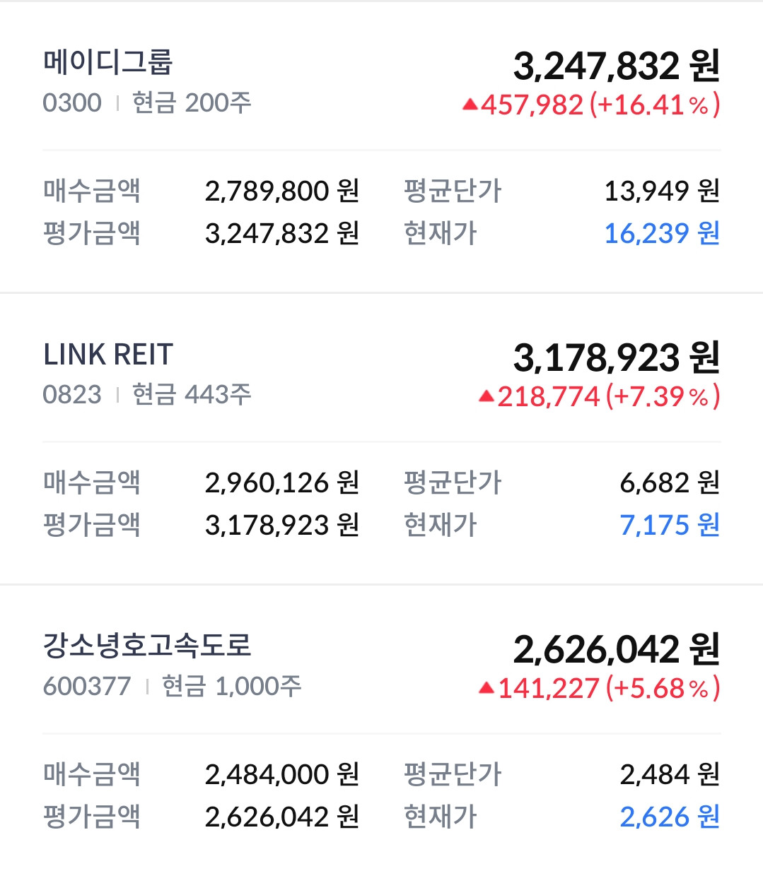763x871 pixels.
Task: Select the 2,626,042 원 total value
Action: point(617,649)
